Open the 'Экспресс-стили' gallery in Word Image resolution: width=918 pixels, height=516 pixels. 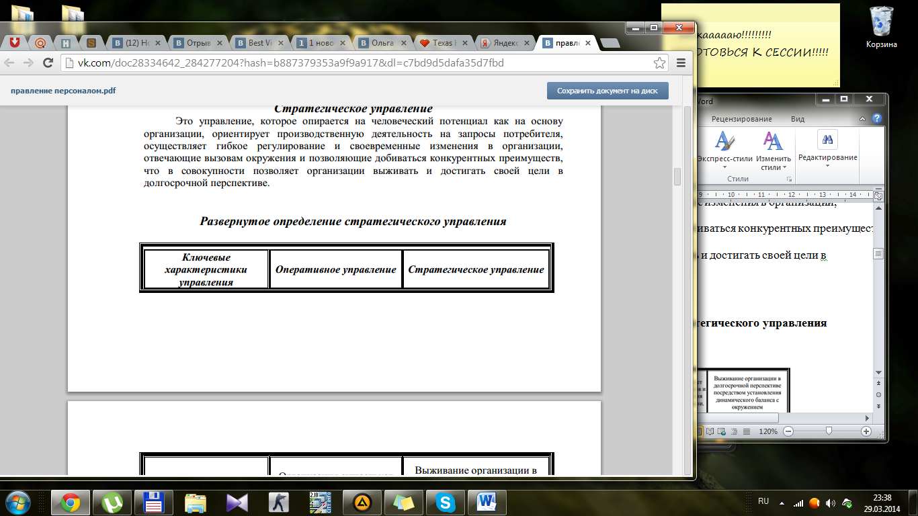(x=724, y=150)
